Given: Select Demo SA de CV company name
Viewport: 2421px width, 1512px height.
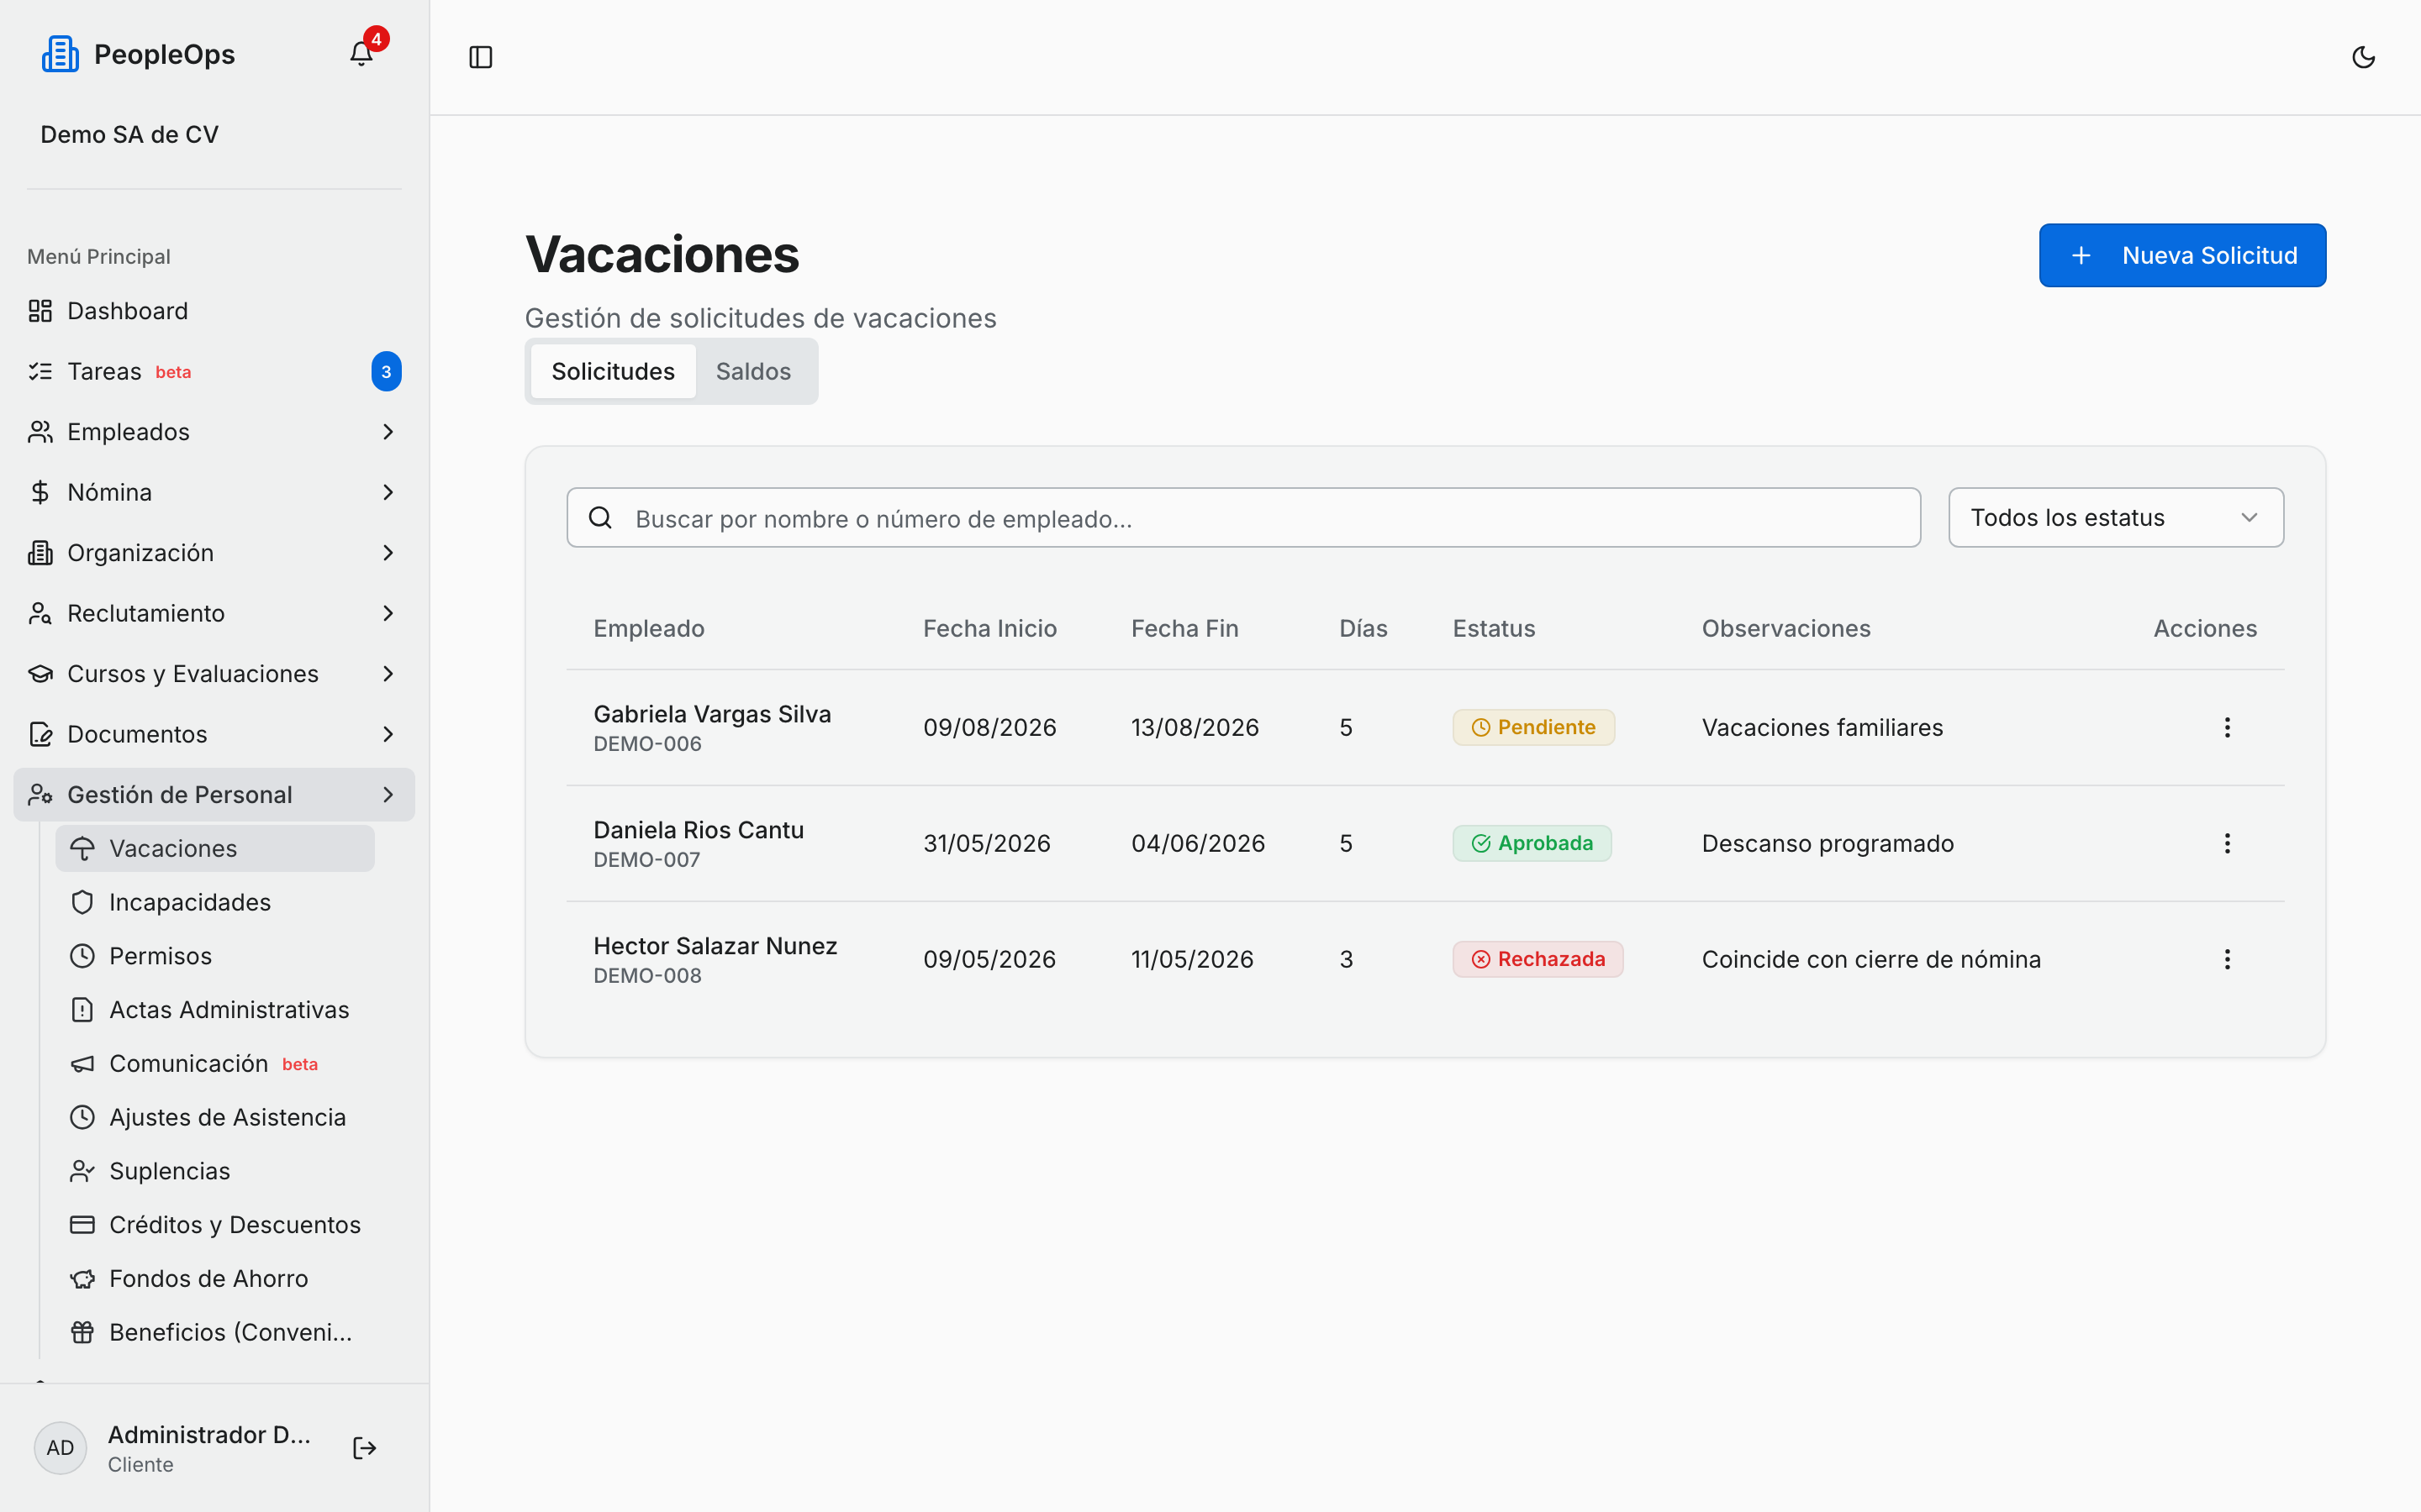Looking at the screenshot, I should point(130,135).
